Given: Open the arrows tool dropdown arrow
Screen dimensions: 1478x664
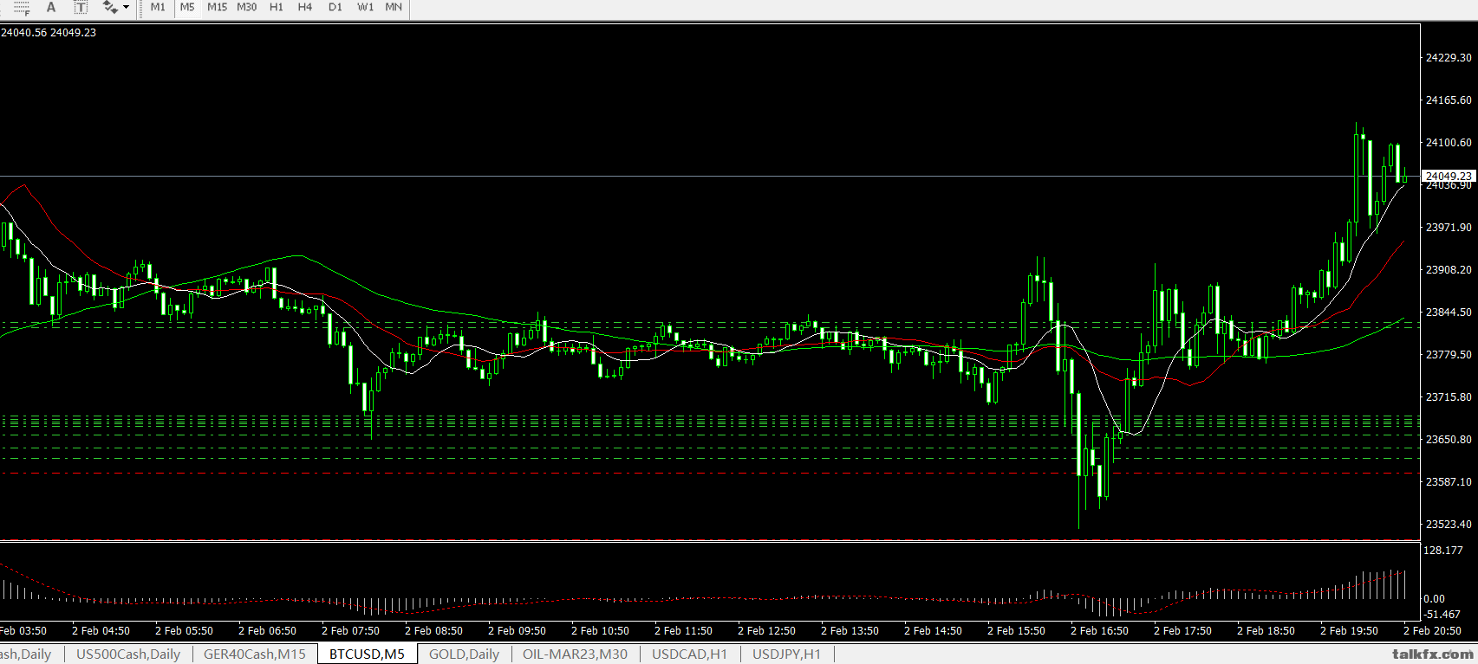Looking at the screenshot, I should (127, 7).
